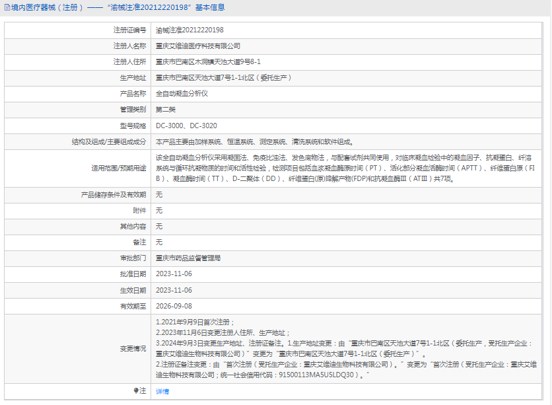Click the document icon beside the page title
552x405 pixels.
point(7,7)
